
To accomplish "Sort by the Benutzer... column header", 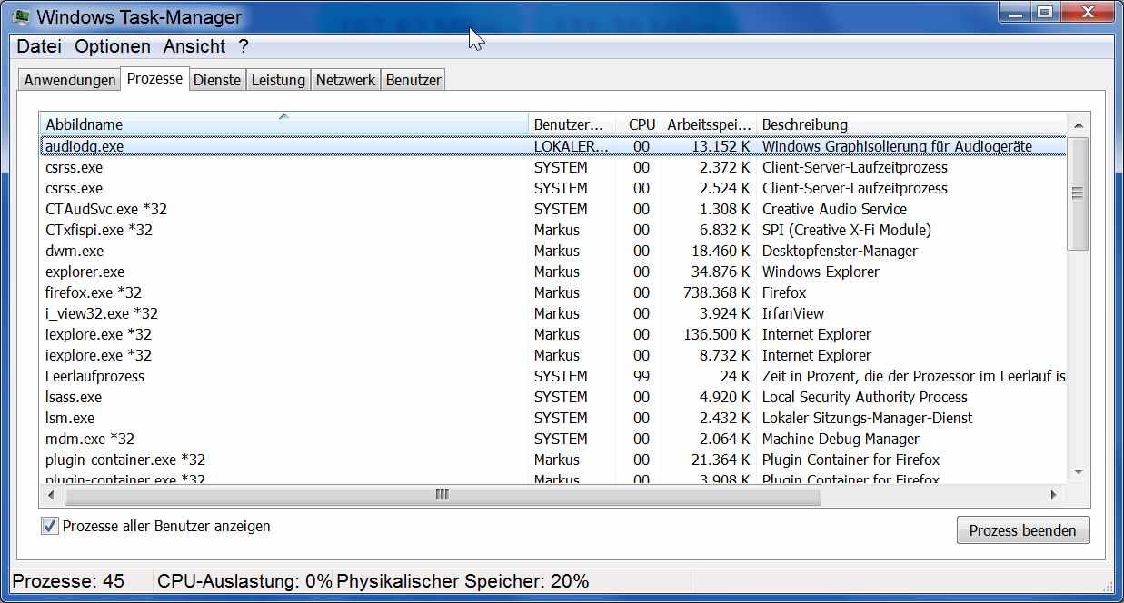I will (x=571, y=124).
